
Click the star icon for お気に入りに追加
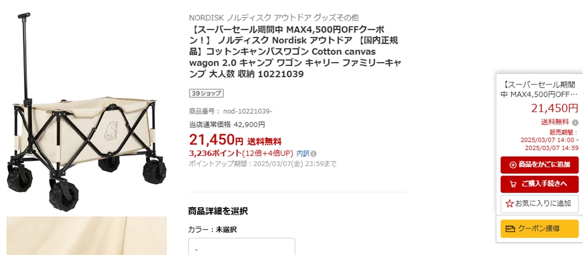pyautogui.click(x=510, y=203)
